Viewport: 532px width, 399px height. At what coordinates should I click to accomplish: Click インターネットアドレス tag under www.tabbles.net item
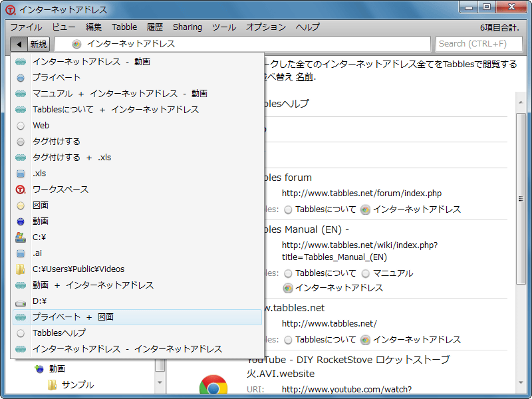417,340
